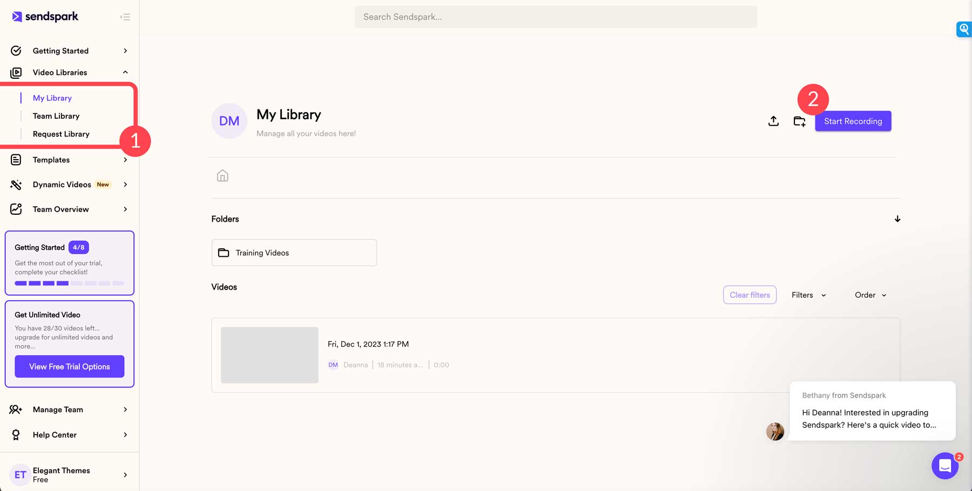Click the Clear filters button
This screenshot has height=491, width=972.
point(750,295)
